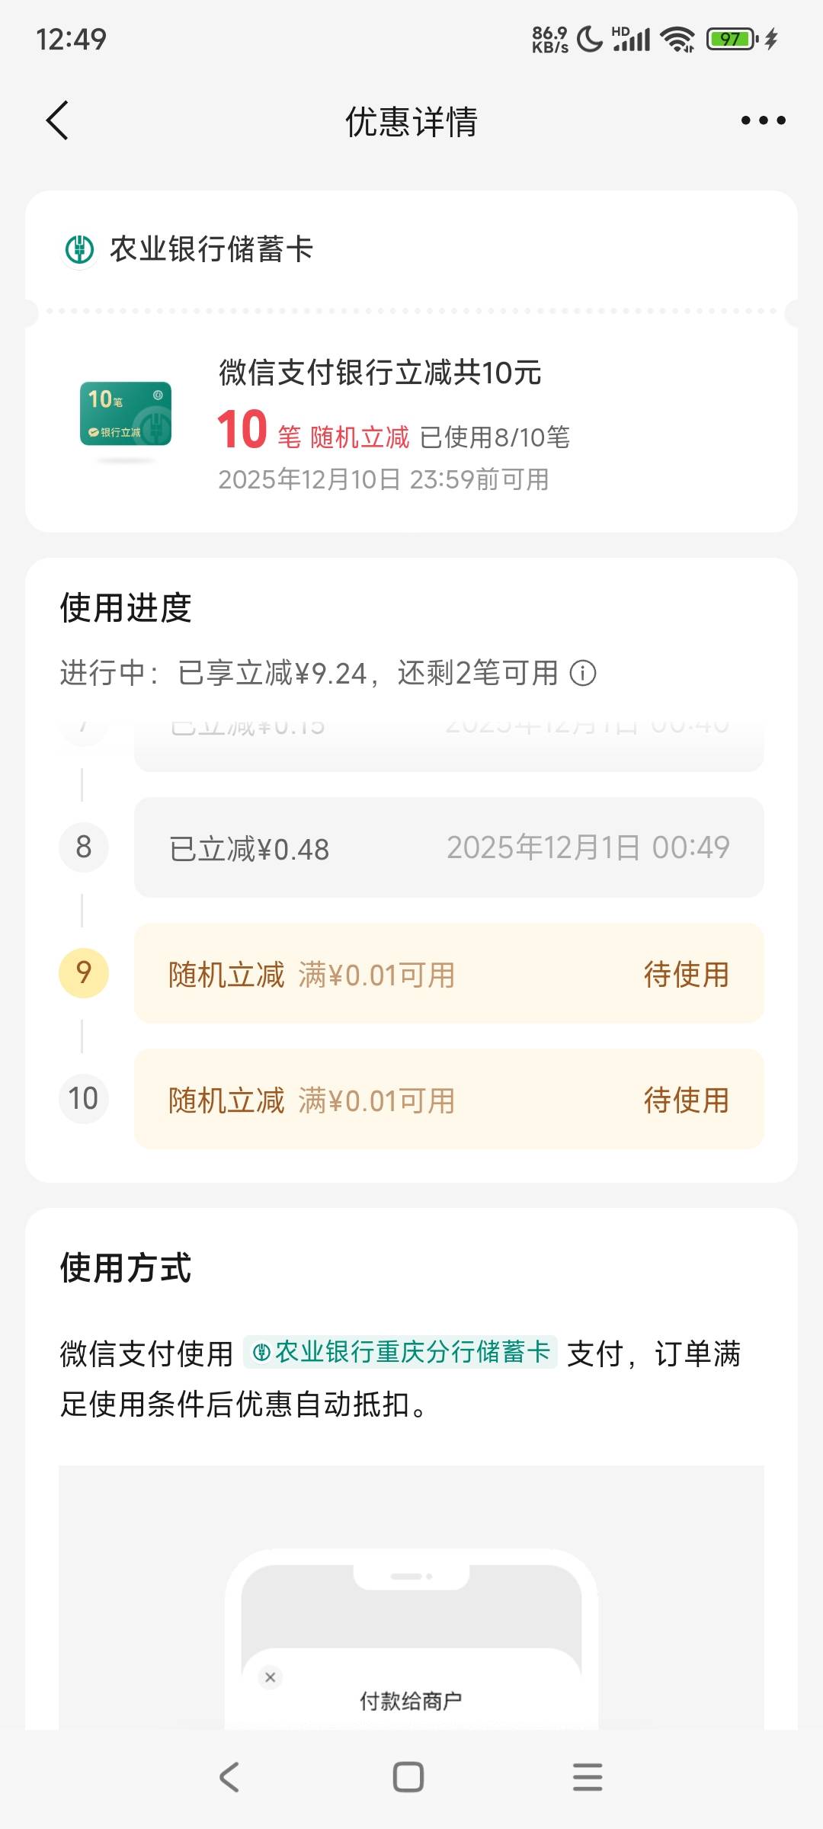The image size is (823, 1829).
Task: Tap the back arrow in the header
Action: tap(58, 120)
